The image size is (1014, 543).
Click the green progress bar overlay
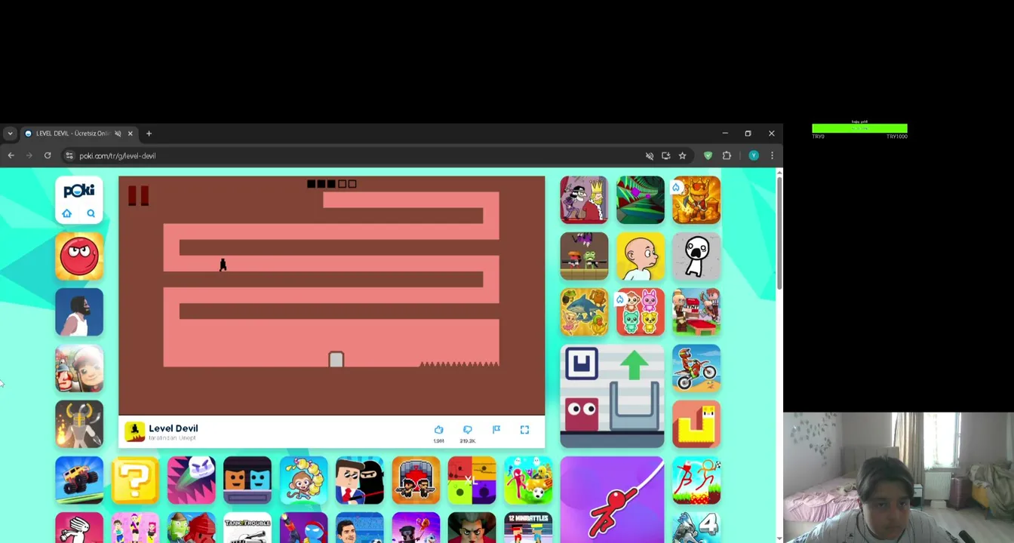pos(859,129)
